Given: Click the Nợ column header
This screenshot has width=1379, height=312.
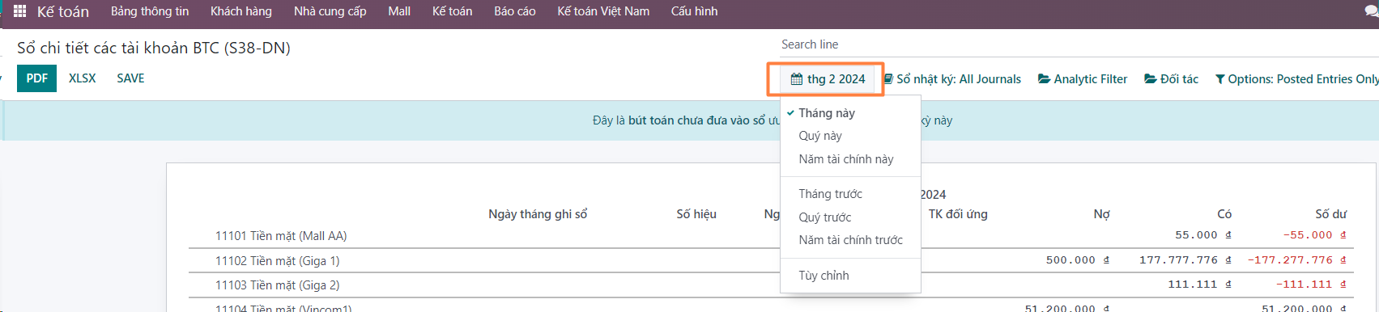Looking at the screenshot, I should pos(1101,214).
